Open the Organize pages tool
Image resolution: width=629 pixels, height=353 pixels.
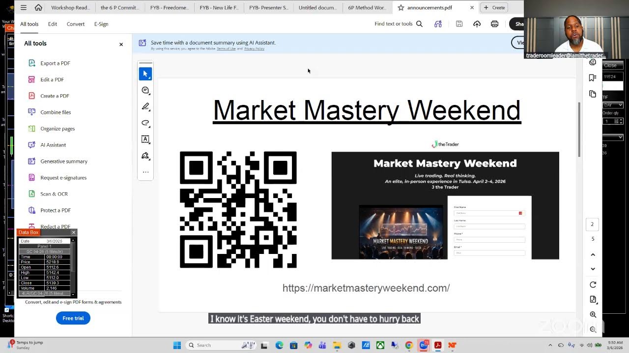(57, 128)
